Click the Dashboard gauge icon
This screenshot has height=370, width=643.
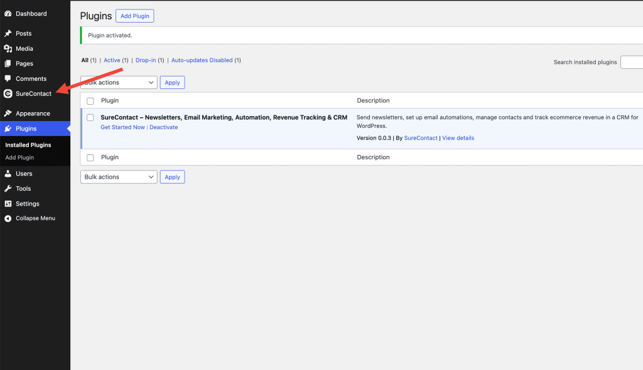click(x=8, y=14)
